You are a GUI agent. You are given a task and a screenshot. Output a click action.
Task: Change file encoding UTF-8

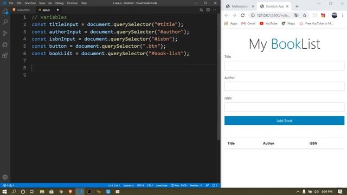pos(140,185)
